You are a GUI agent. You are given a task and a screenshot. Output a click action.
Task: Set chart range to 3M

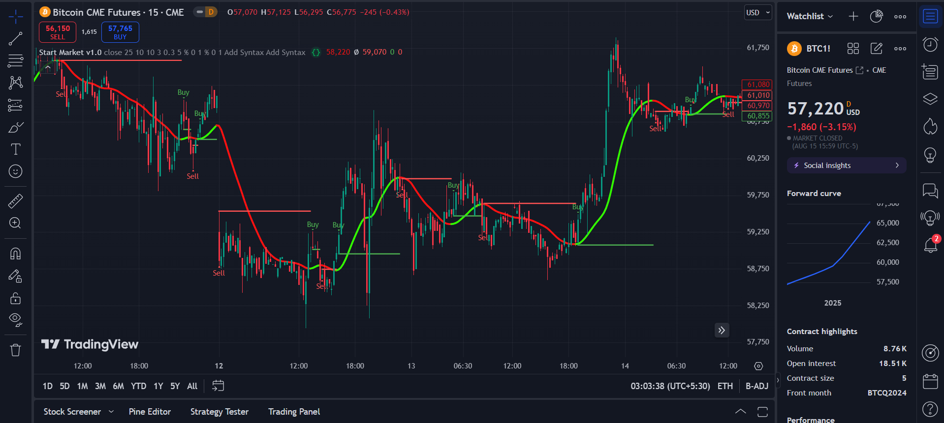tap(100, 386)
